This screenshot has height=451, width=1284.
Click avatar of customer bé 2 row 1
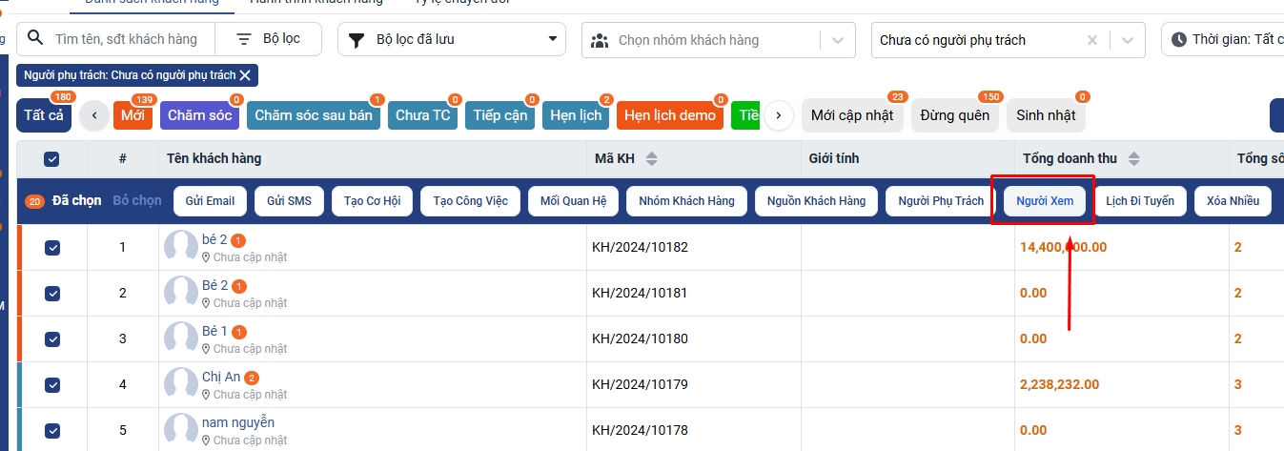181,247
